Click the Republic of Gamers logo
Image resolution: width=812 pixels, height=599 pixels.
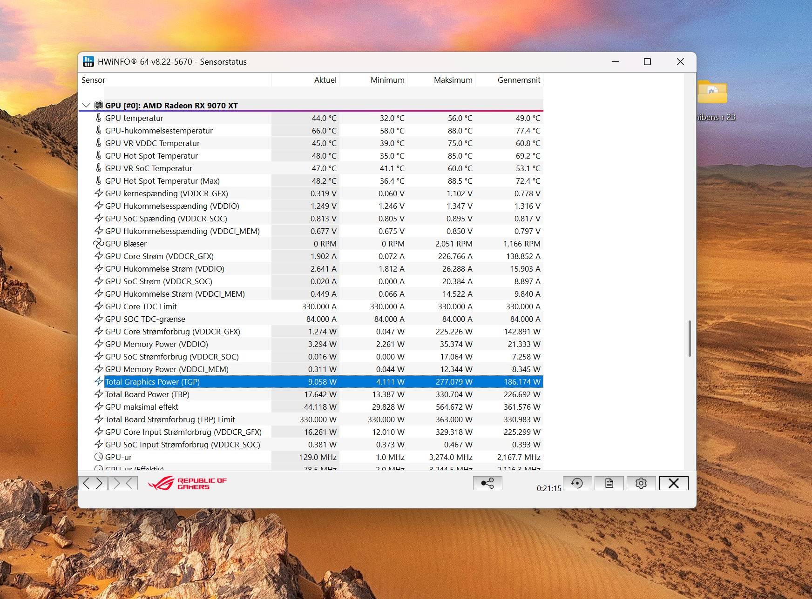click(x=187, y=483)
